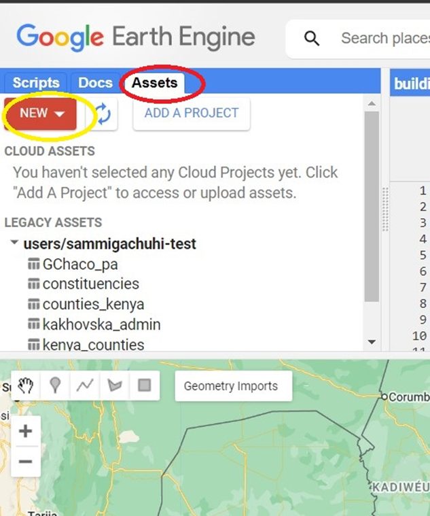Click the refresh assets icon
430x516 pixels.
click(103, 114)
